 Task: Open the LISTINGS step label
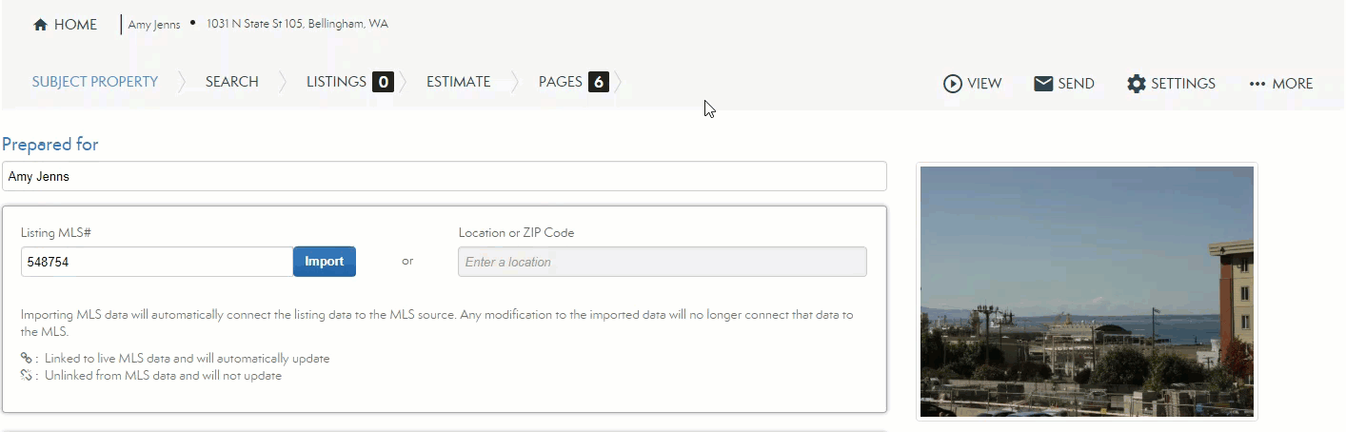click(x=336, y=82)
